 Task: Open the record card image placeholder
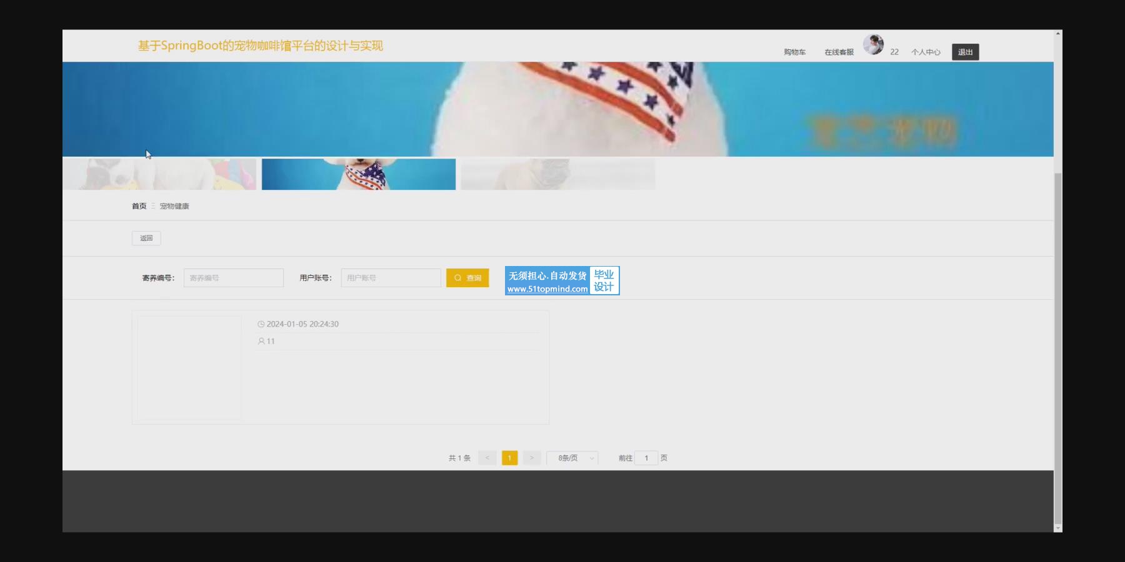(189, 367)
